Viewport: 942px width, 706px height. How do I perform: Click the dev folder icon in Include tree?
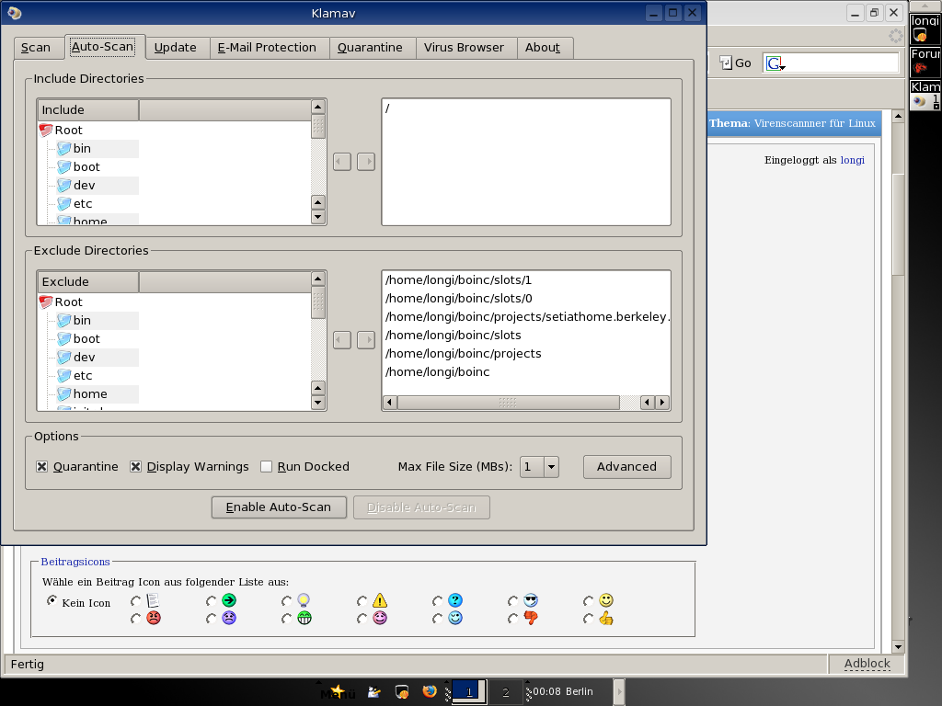coord(64,185)
